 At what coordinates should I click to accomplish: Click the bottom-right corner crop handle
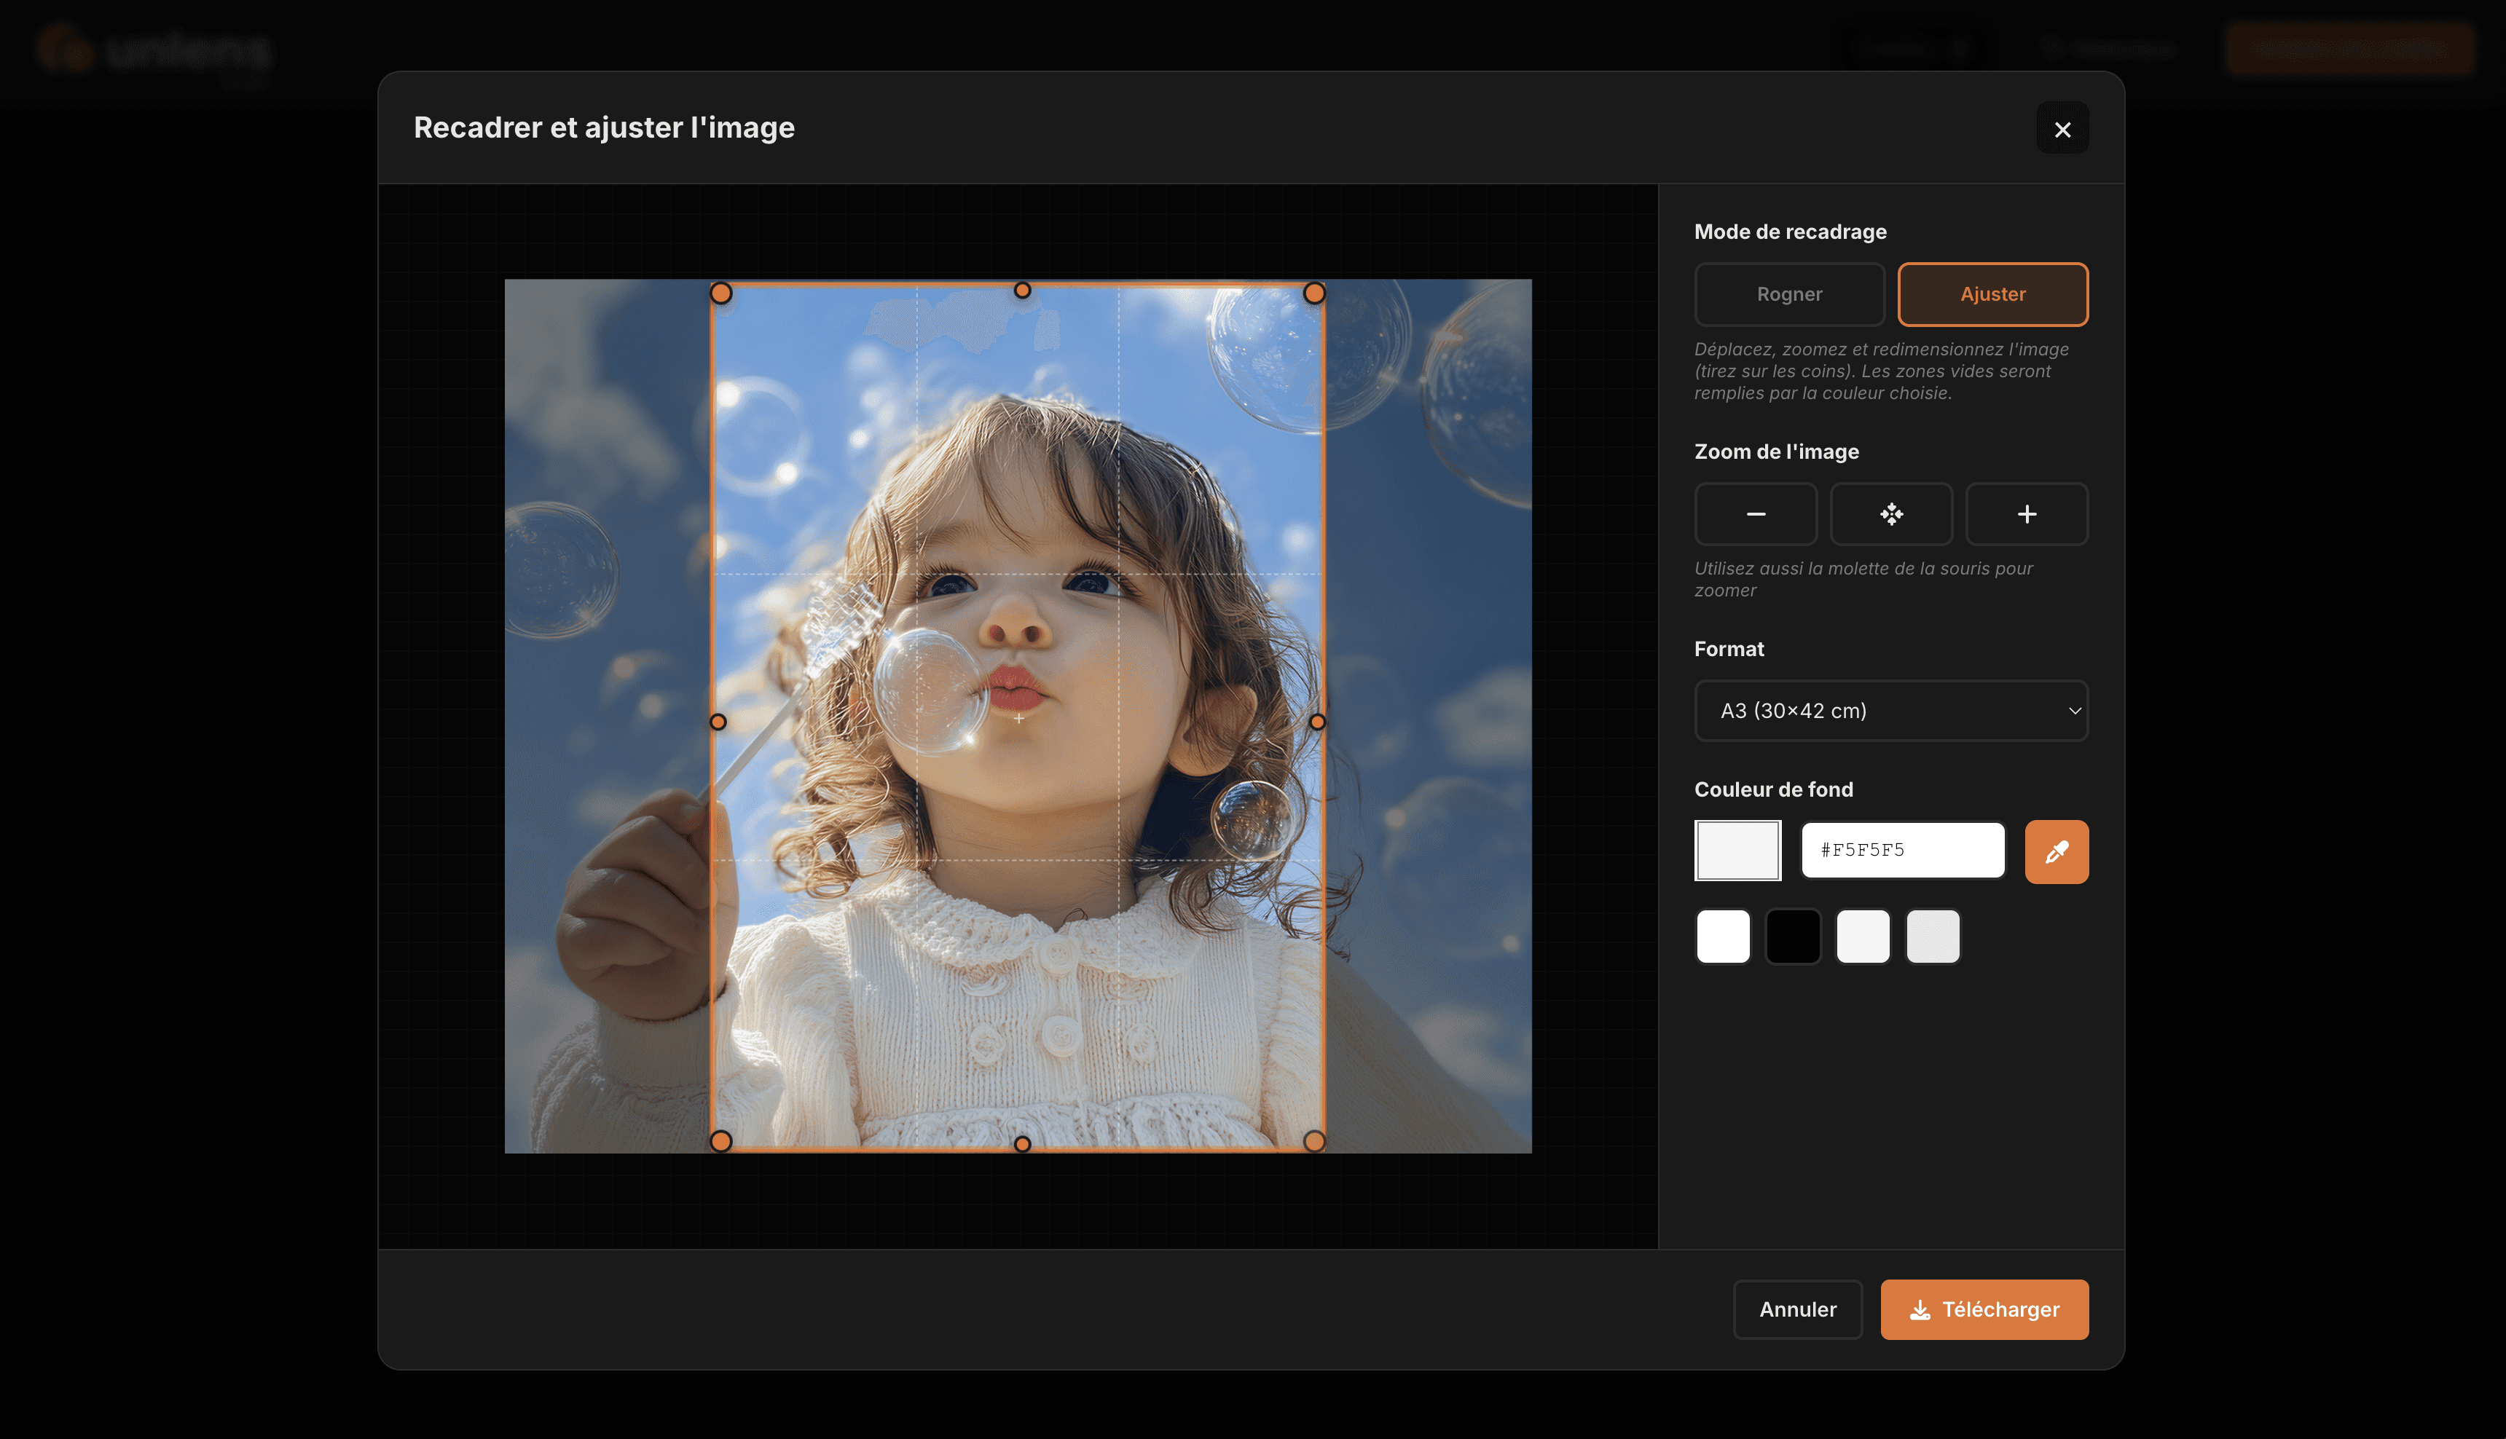(1313, 1142)
